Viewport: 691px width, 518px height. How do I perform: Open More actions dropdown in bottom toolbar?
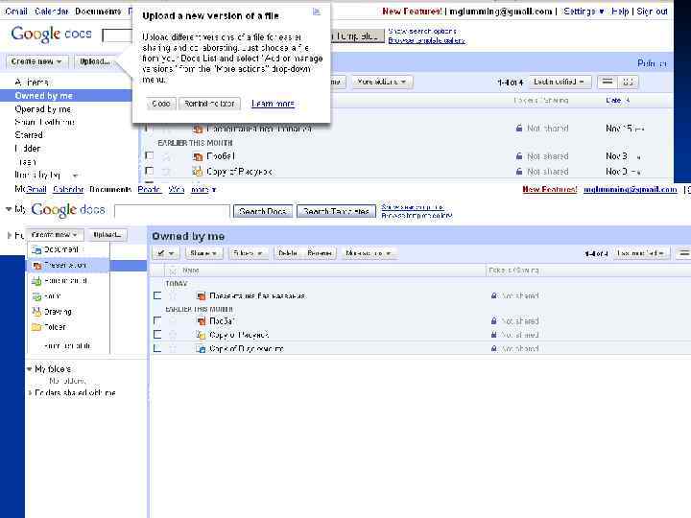click(x=369, y=253)
